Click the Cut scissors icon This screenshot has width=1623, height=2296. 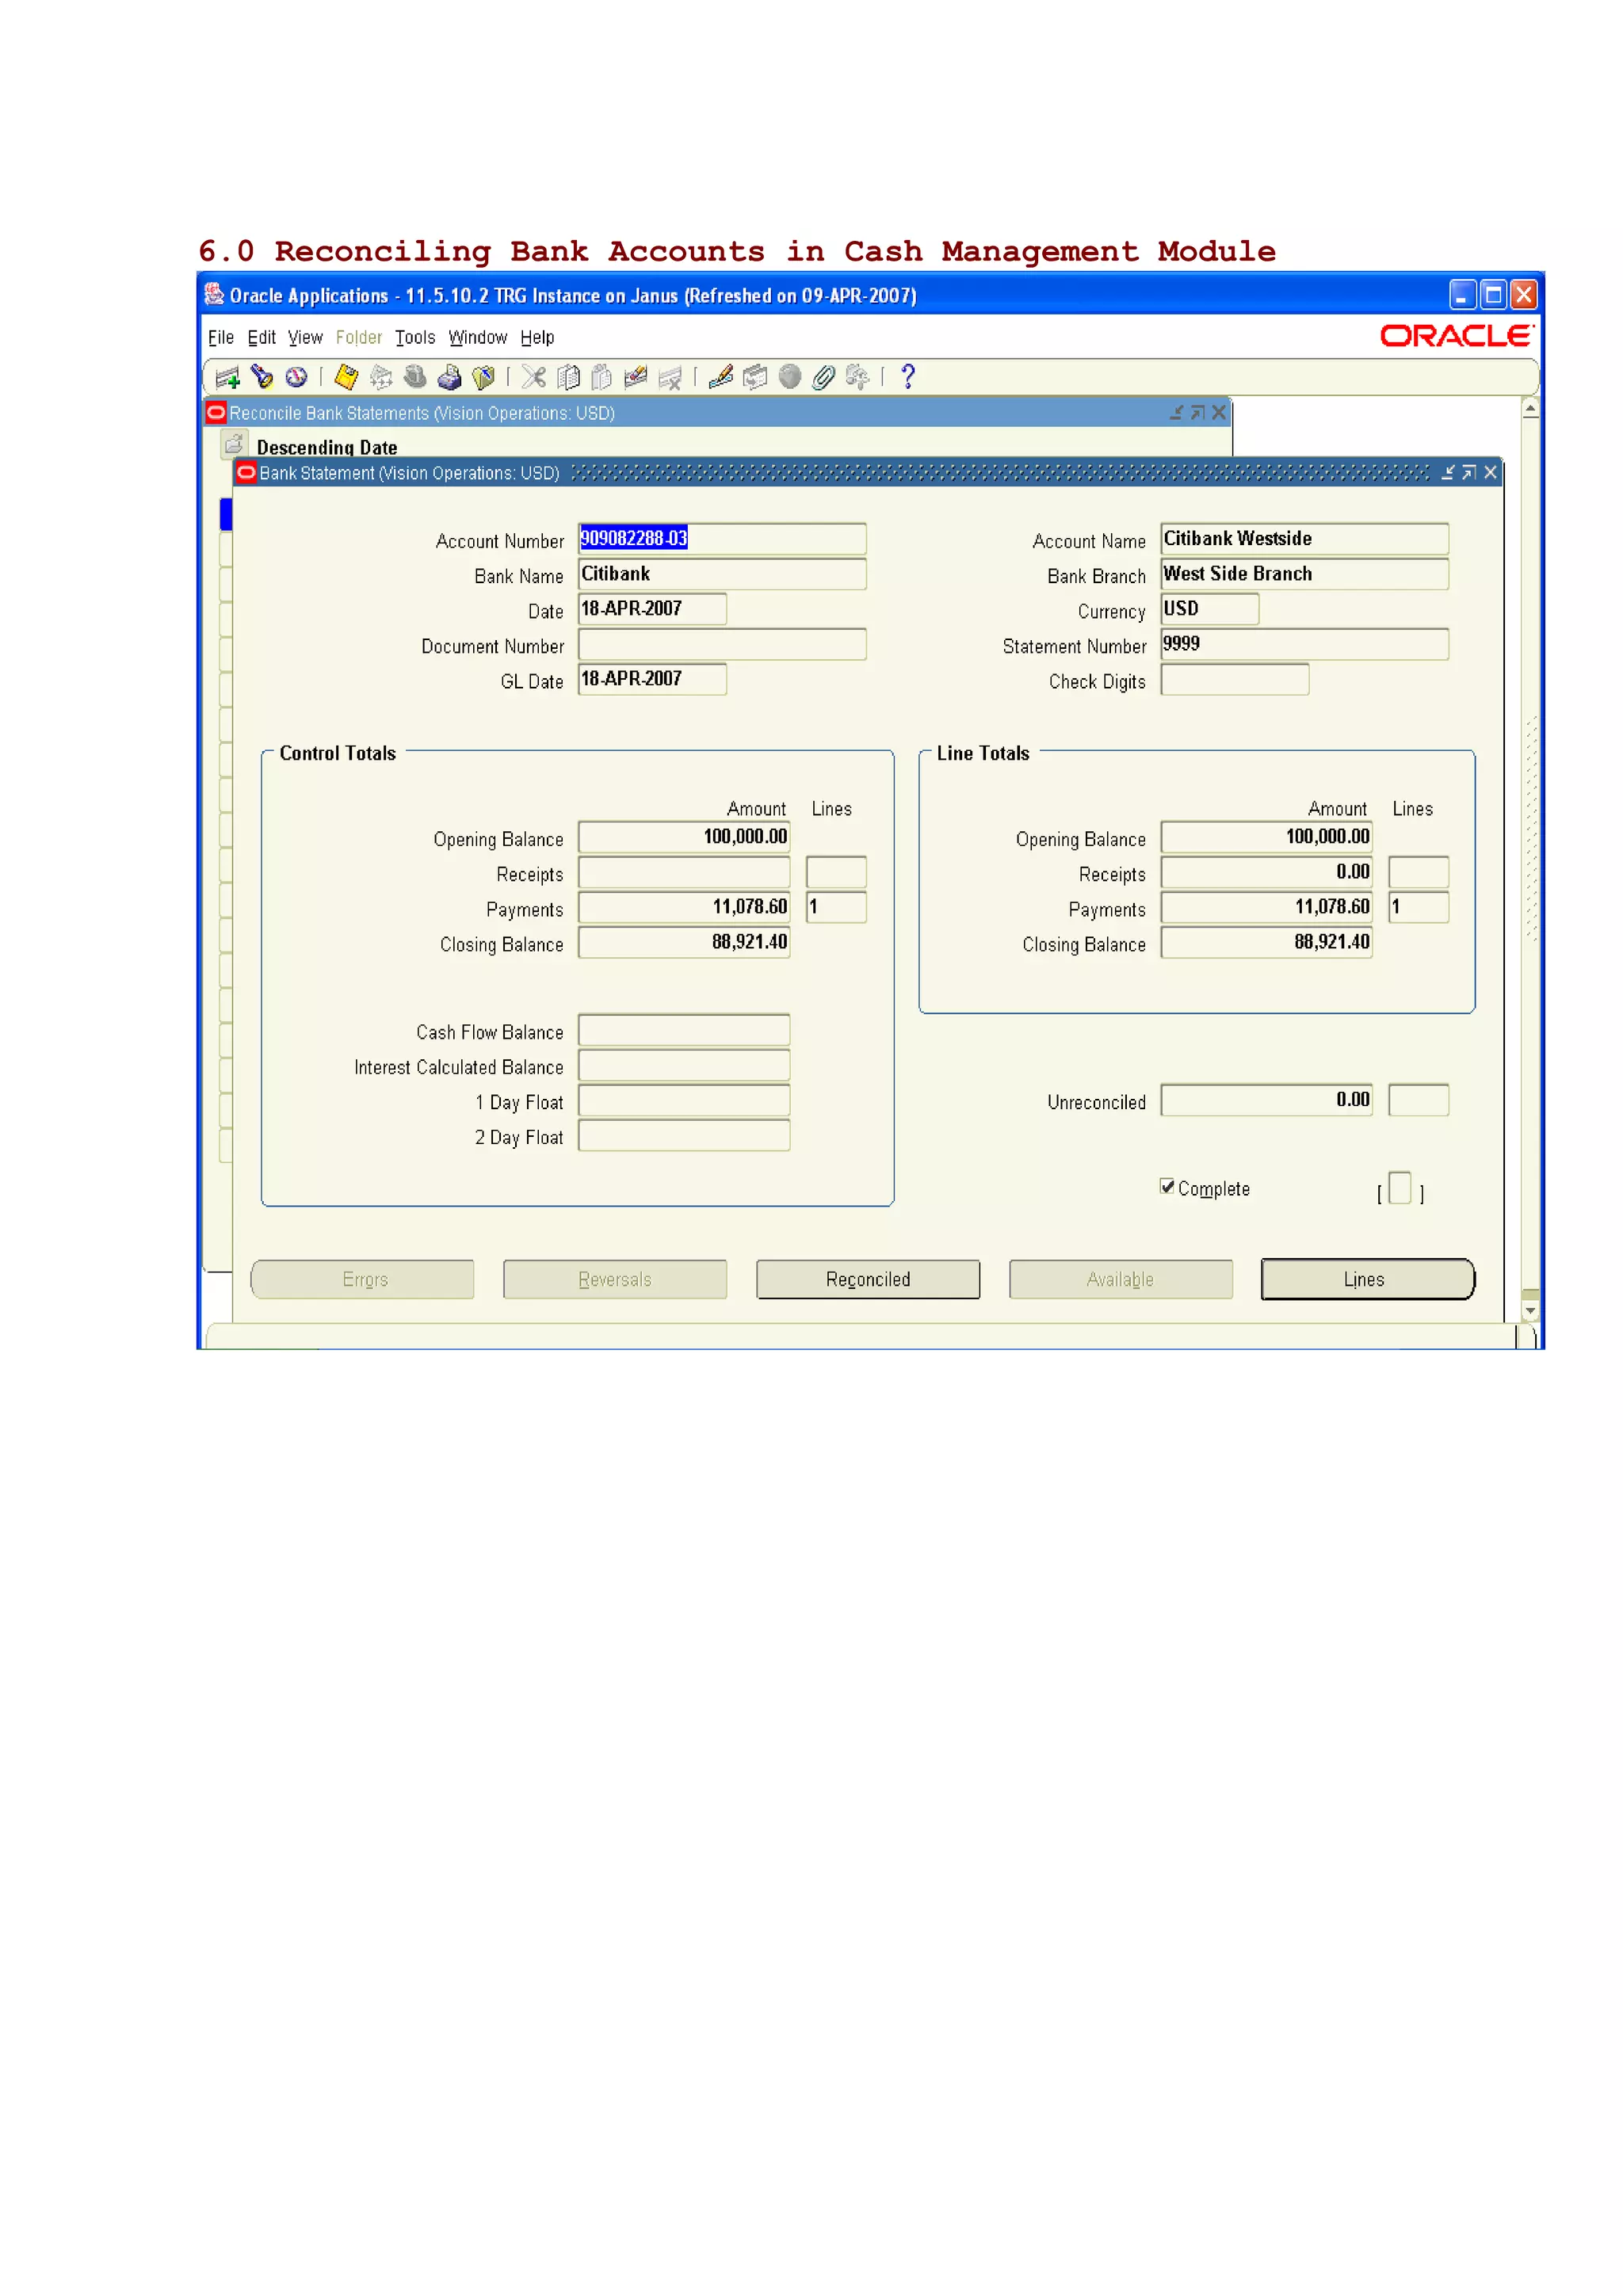click(534, 377)
